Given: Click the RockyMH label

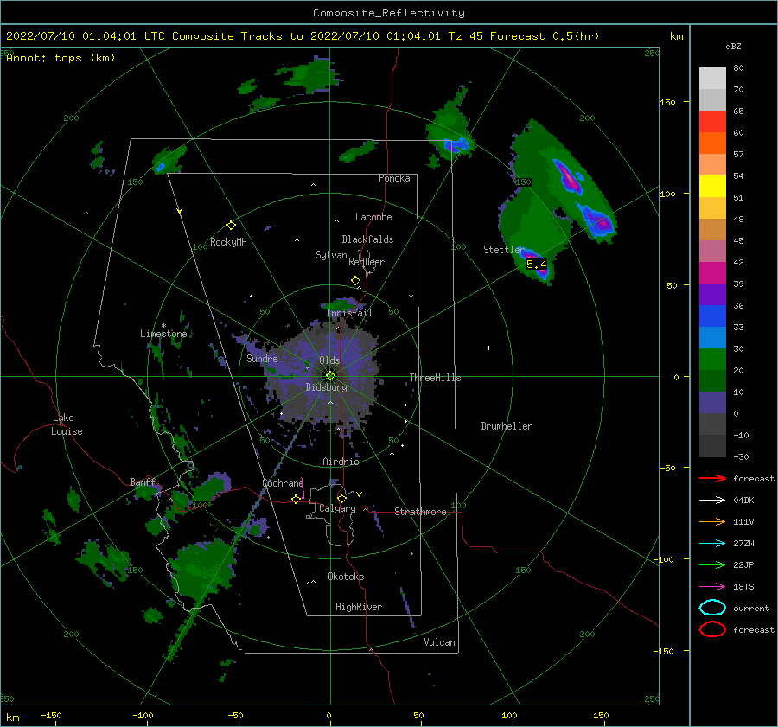Looking at the screenshot, I should (x=228, y=242).
